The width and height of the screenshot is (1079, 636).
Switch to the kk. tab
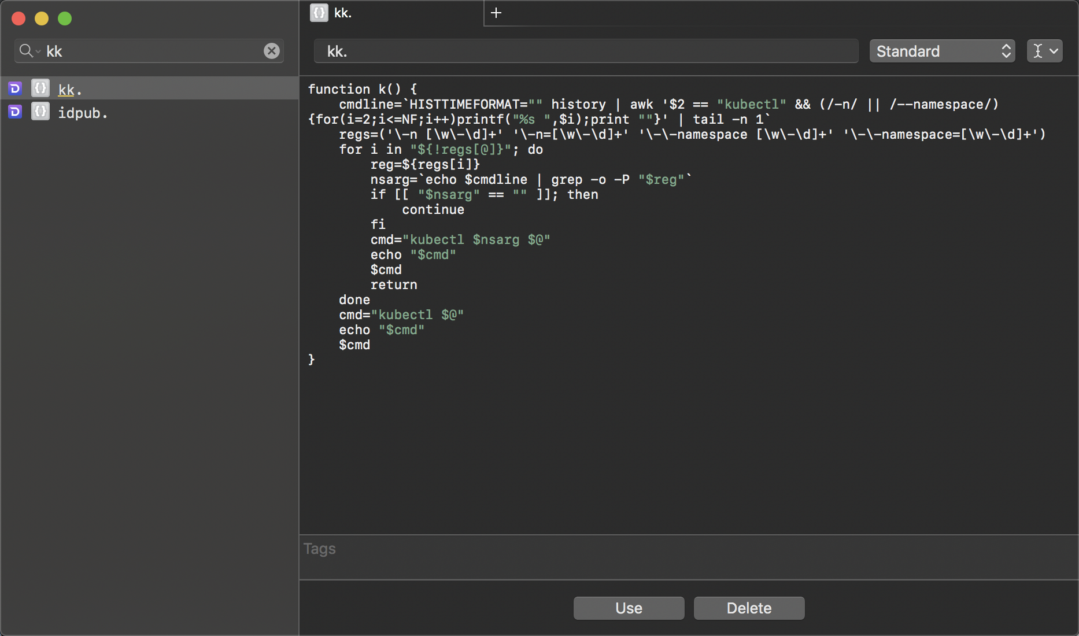[393, 13]
